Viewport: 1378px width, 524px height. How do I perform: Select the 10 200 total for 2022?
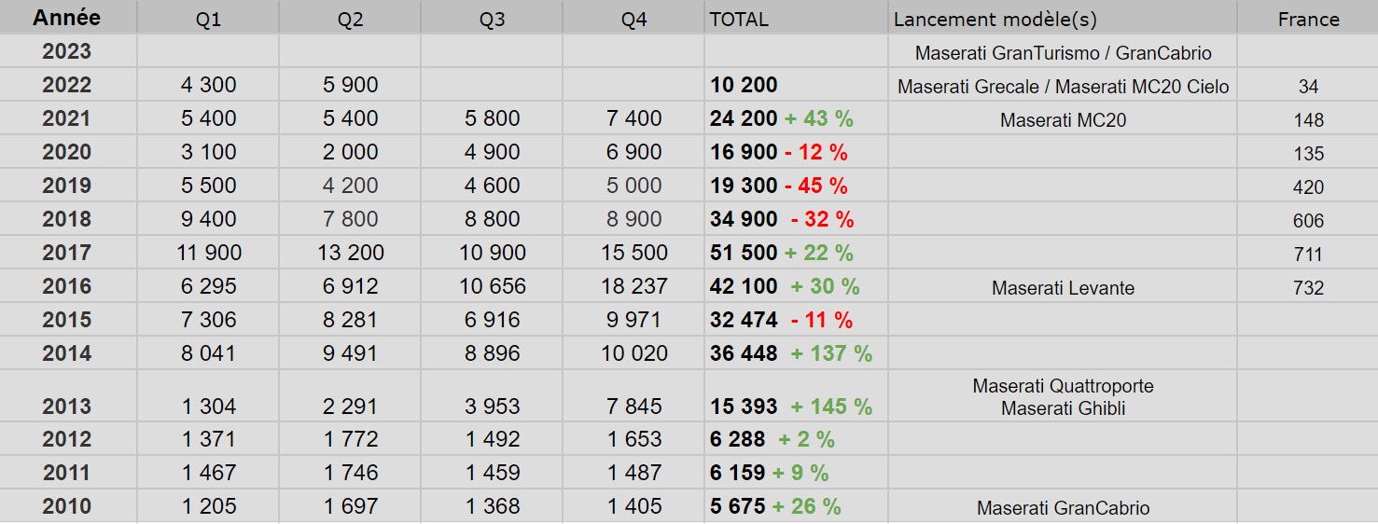[x=744, y=85]
